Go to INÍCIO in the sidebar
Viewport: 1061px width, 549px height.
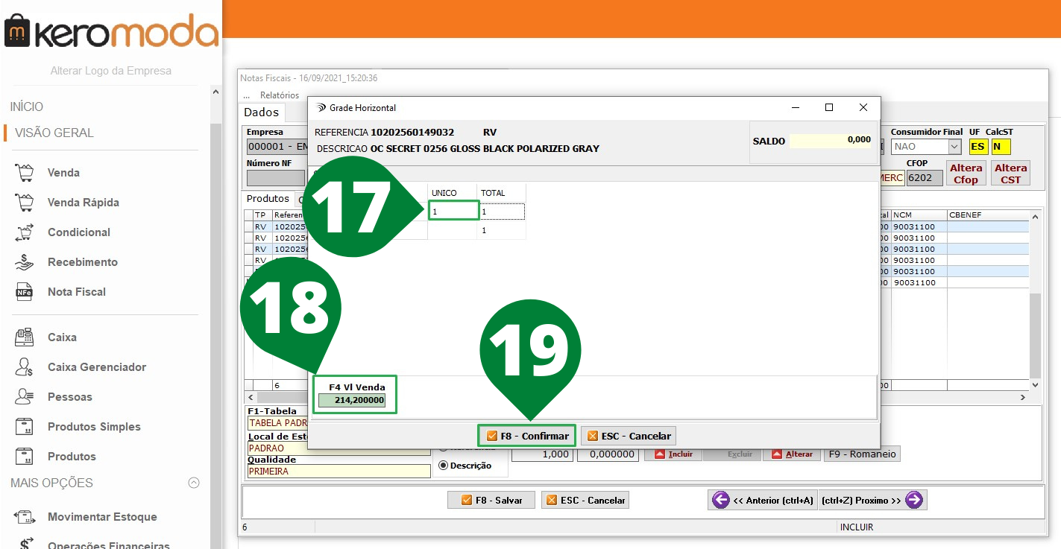[27, 107]
